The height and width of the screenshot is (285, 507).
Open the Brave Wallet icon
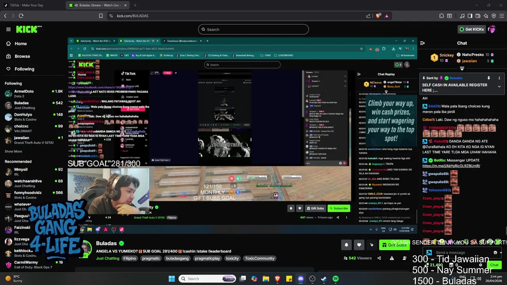[478, 16]
